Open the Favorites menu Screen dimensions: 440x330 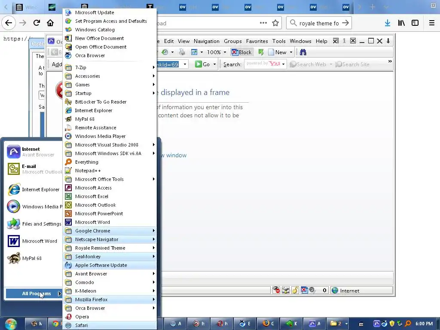click(257, 41)
